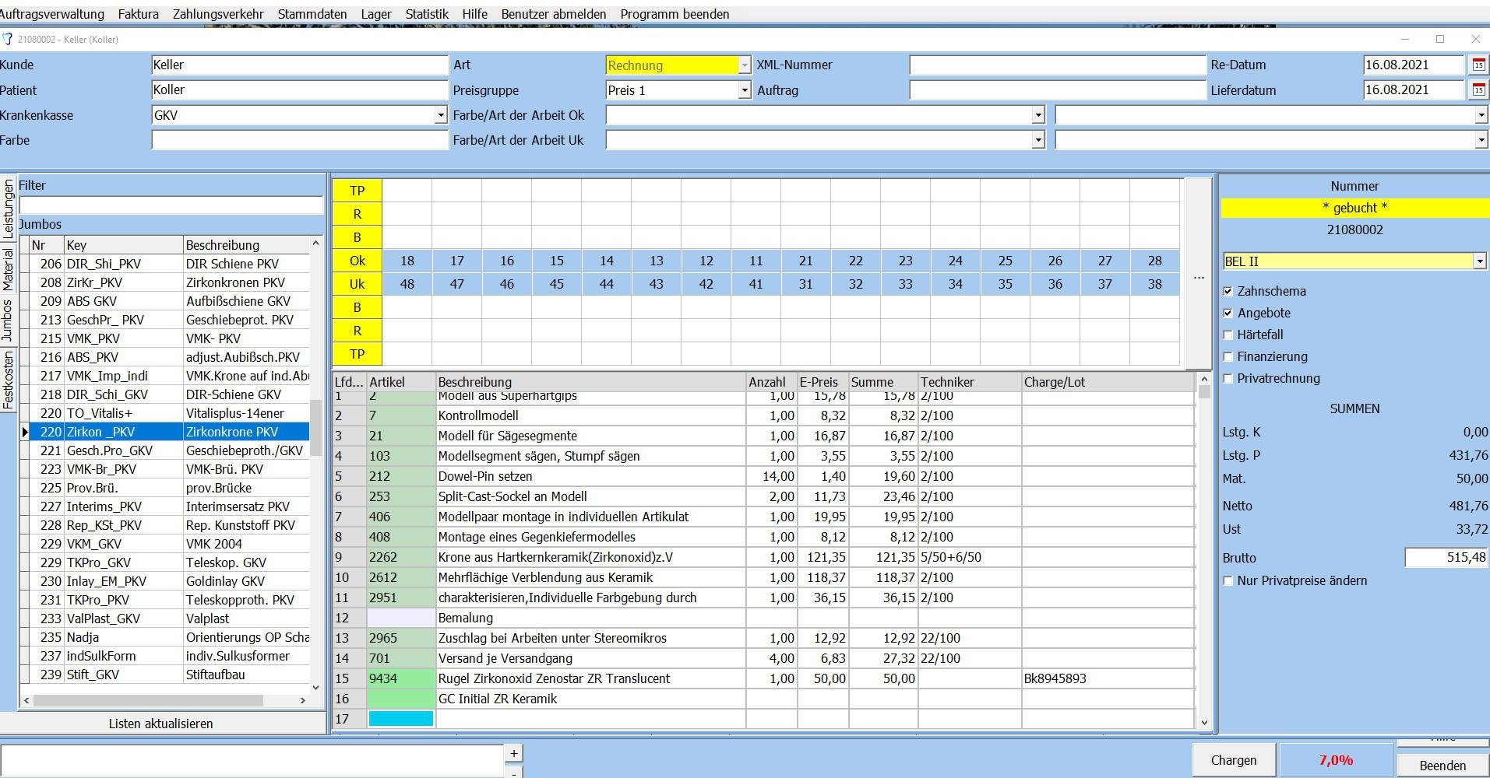Image resolution: width=1490 pixels, height=778 pixels.
Task: Click the cyan Artikel cell in row 17
Action: coord(401,719)
